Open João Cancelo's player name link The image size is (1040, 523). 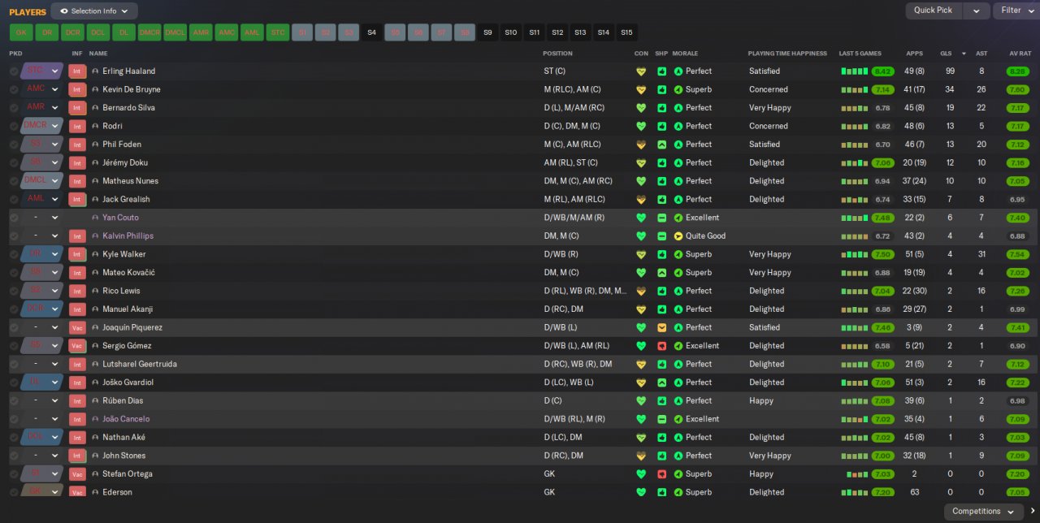126,419
